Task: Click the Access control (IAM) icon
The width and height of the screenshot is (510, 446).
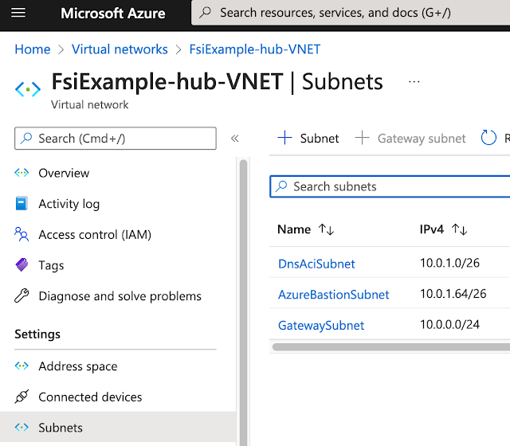Action: (x=22, y=234)
